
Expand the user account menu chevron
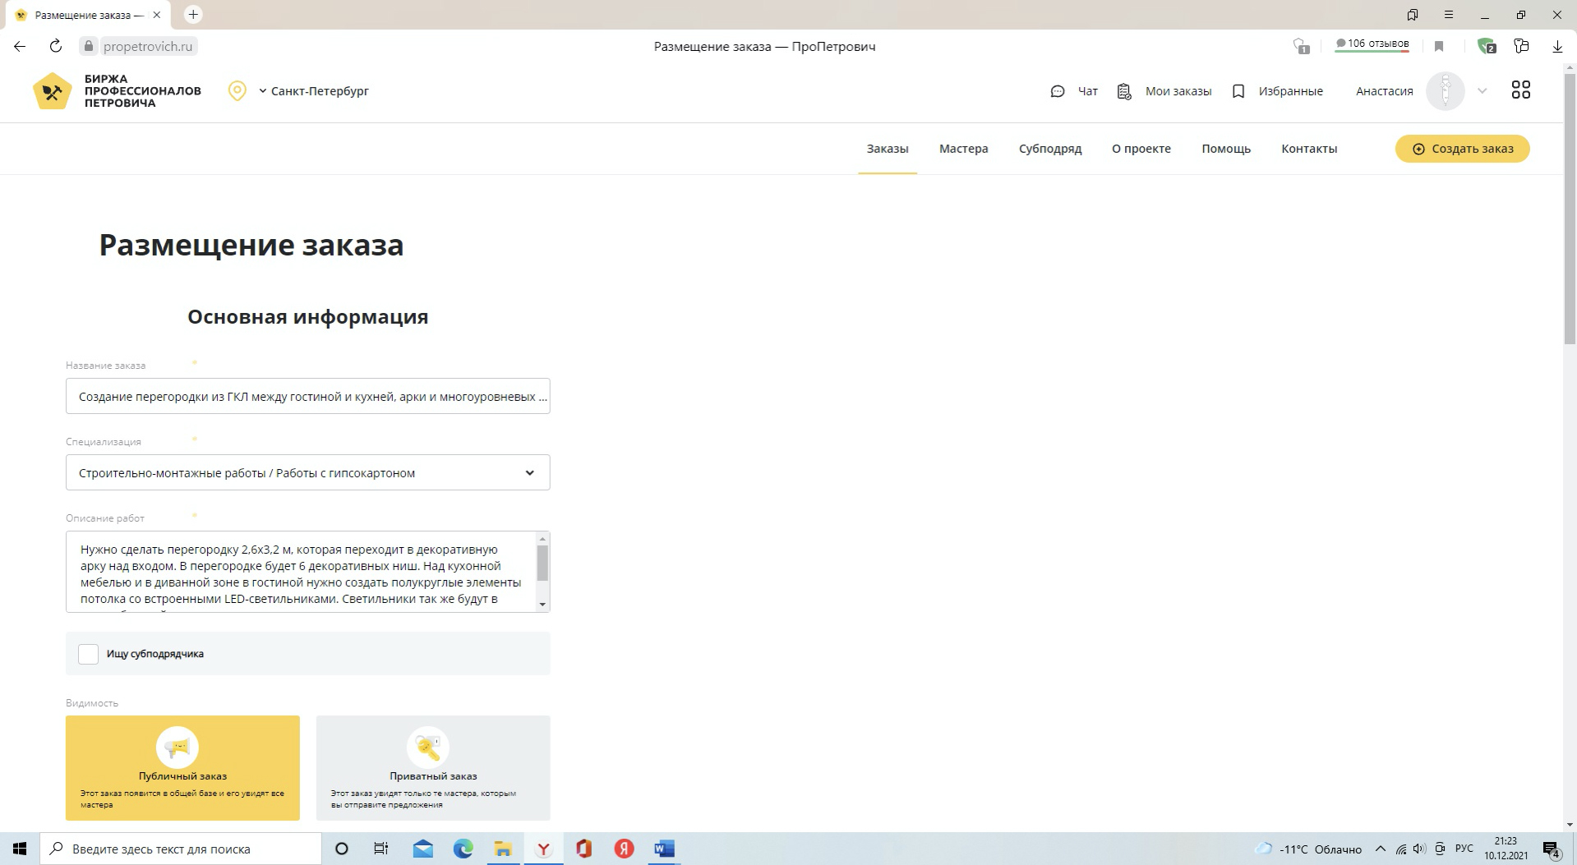[x=1482, y=91]
